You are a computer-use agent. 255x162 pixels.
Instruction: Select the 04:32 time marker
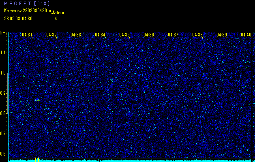click(x=51, y=34)
